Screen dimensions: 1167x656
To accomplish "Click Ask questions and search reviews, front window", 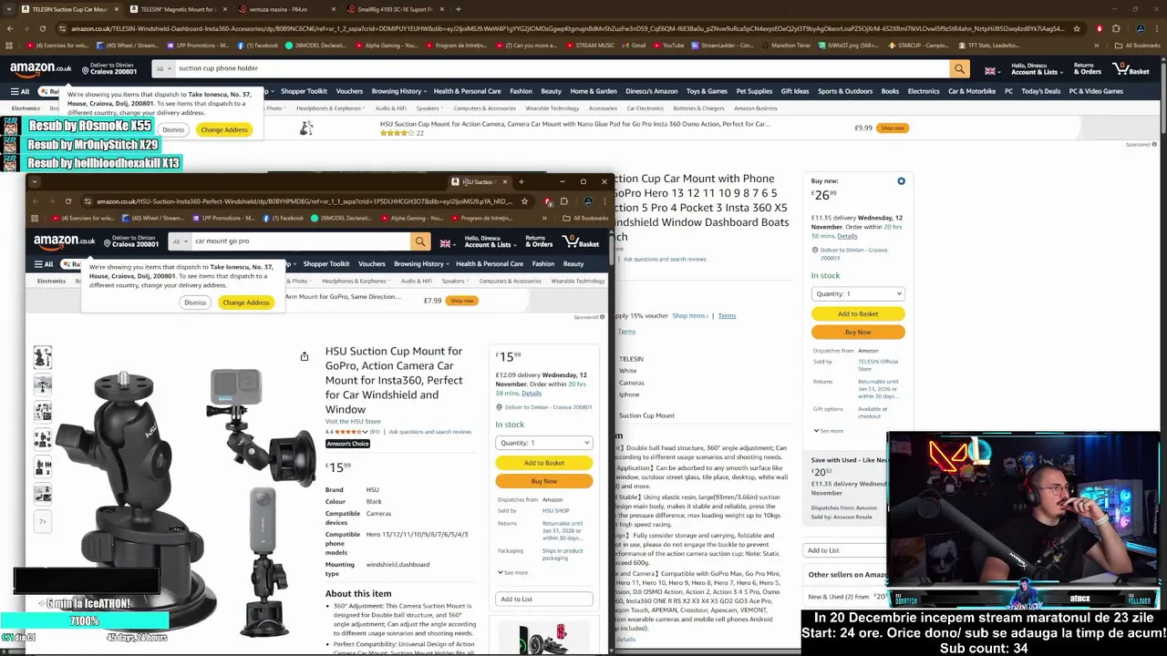I will [430, 432].
